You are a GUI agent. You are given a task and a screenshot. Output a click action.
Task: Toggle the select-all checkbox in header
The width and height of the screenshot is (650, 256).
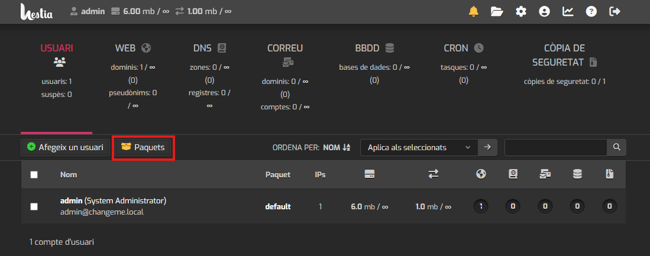pyautogui.click(x=34, y=174)
